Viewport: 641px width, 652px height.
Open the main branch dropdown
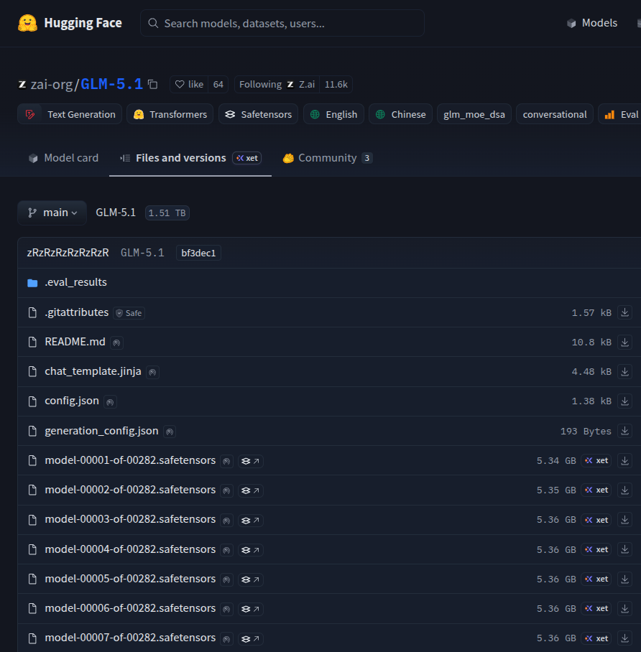tap(52, 213)
